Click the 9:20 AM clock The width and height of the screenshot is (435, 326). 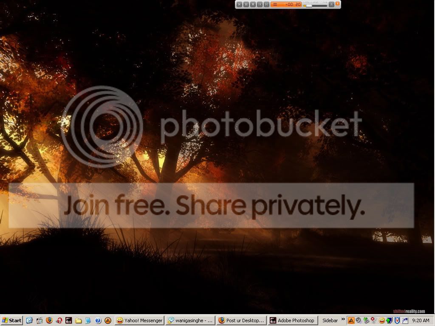pyautogui.click(x=421, y=320)
